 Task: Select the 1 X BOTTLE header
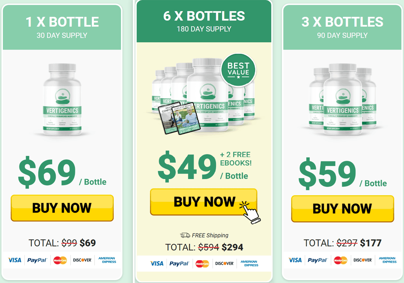(x=62, y=27)
